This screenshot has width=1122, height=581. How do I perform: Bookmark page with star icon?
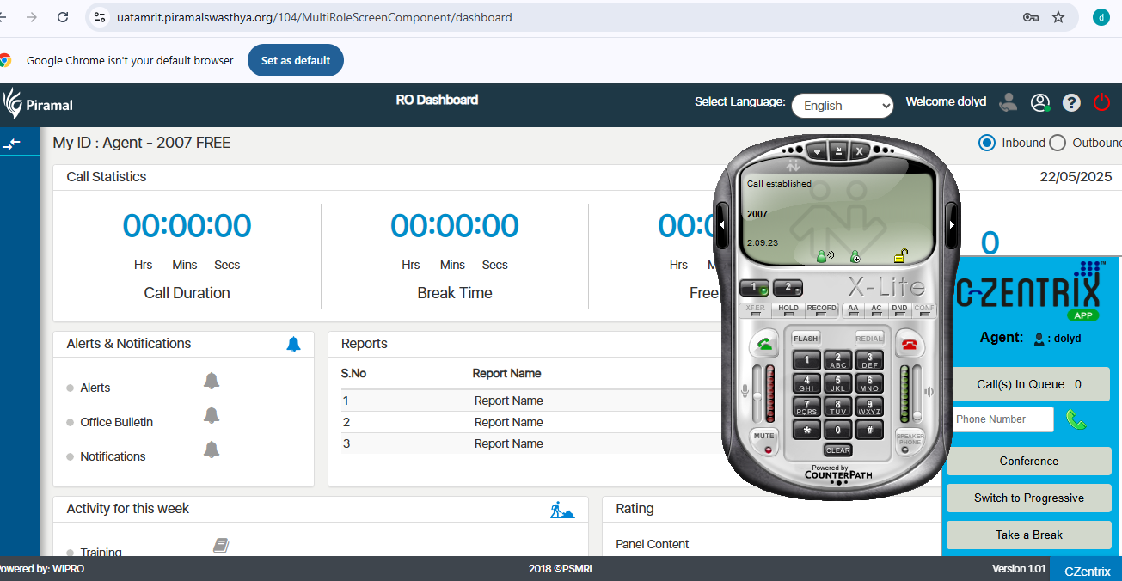[x=1058, y=17]
